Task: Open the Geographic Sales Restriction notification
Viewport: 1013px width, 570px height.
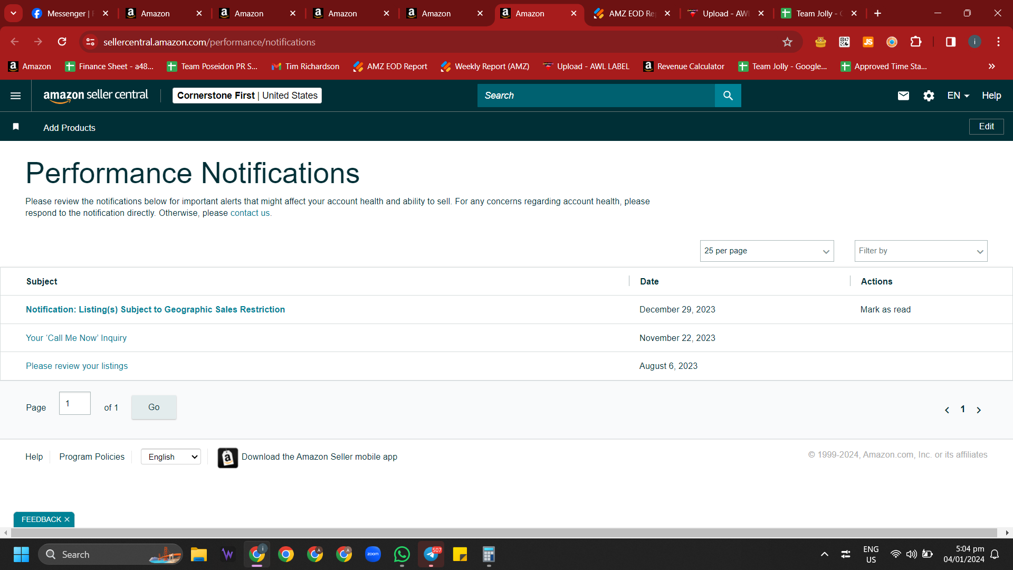Action: (155, 309)
